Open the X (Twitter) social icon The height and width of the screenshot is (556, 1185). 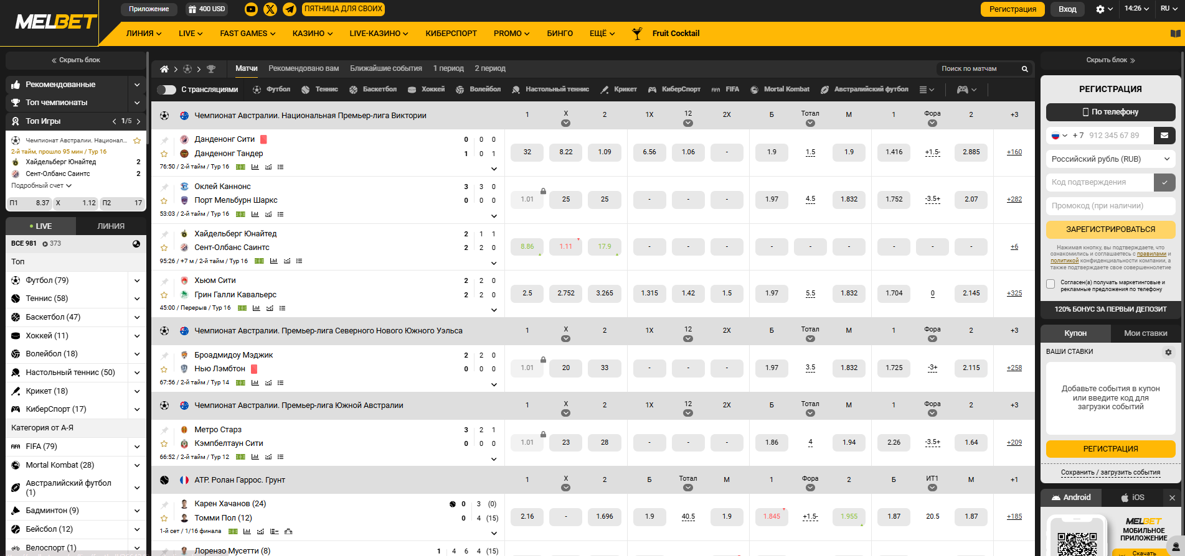[270, 9]
